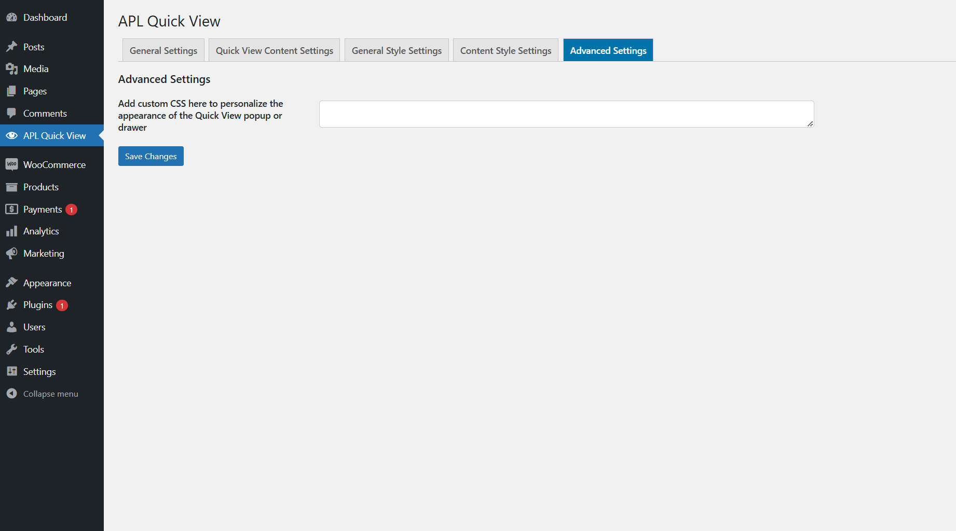Select APL Quick View in sidebar

click(x=52, y=136)
